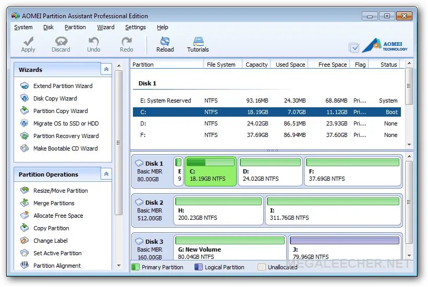Image resolution: width=428 pixels, height=287 pixels.
Task: Sort by the Partition column header
Action: tap(167, 65)
